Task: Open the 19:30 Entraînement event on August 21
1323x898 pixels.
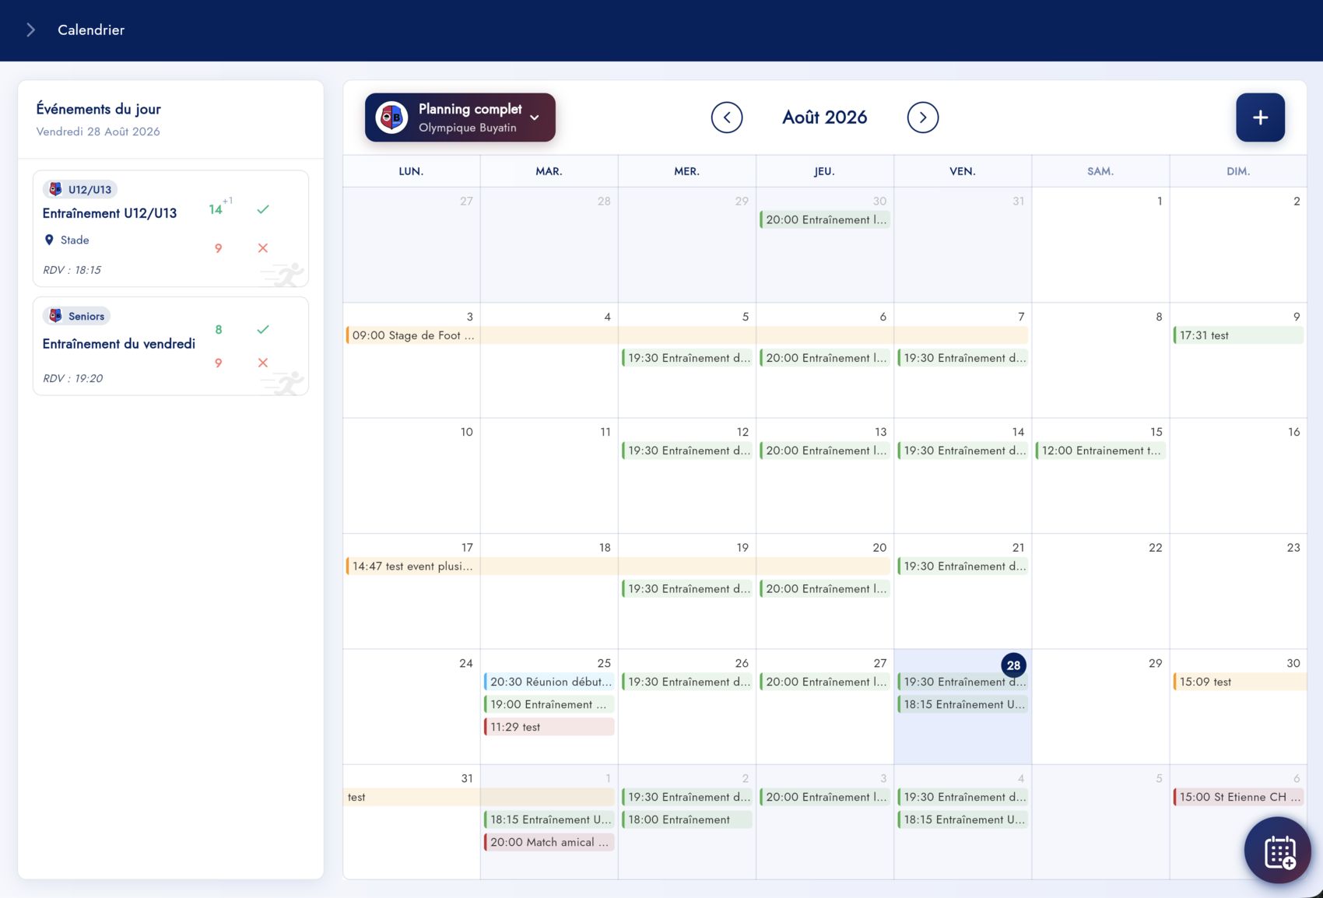Action: click(x=963, y=567)
